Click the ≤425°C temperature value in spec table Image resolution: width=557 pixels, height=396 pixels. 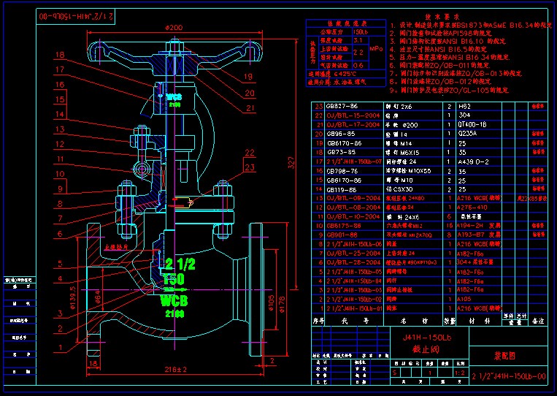[345, 74]
